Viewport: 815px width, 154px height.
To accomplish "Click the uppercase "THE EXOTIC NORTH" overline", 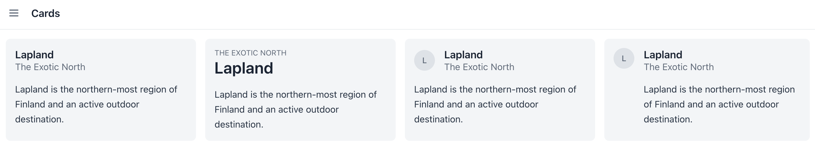I will coord(250,53).
